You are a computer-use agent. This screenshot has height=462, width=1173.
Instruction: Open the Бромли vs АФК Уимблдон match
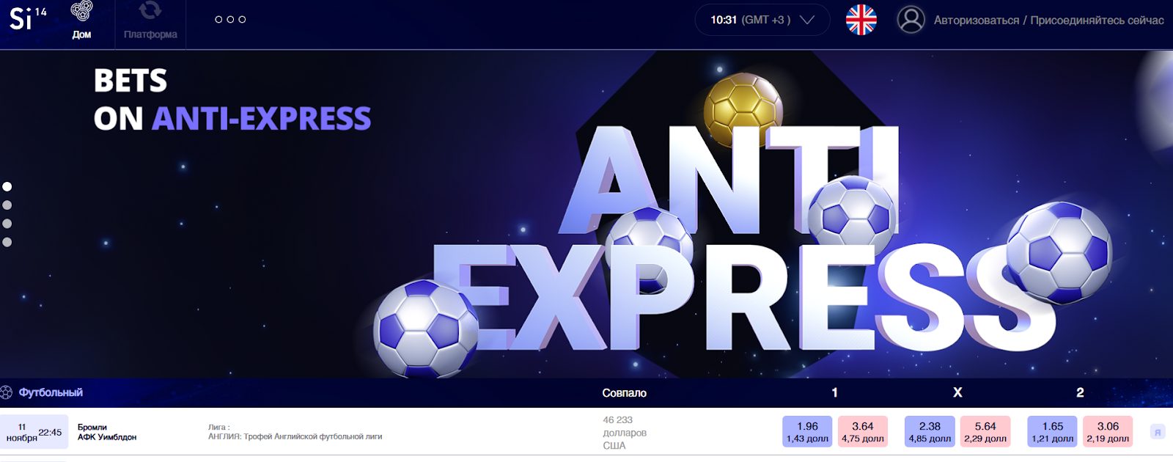(107, 432)
